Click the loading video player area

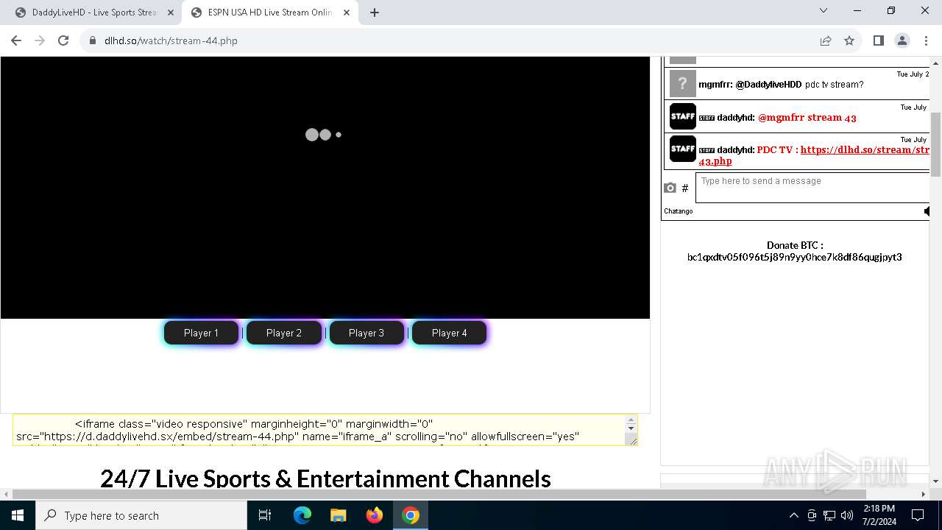pos(325,188)
